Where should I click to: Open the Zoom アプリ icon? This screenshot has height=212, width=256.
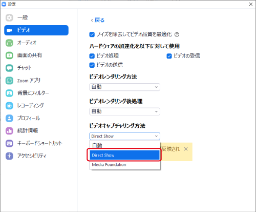pyautogui.click(x=9, y=81)
